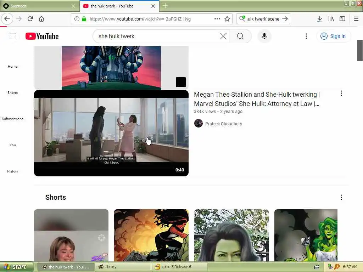Image resolution: width=363 pixels, height=272 pixels.
Task: Click the network monitor icon in the system tray
Action: click(x=330, y=267)
